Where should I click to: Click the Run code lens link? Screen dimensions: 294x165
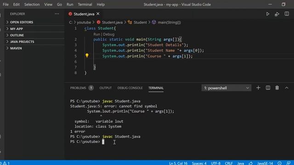(x=97, y=34)
